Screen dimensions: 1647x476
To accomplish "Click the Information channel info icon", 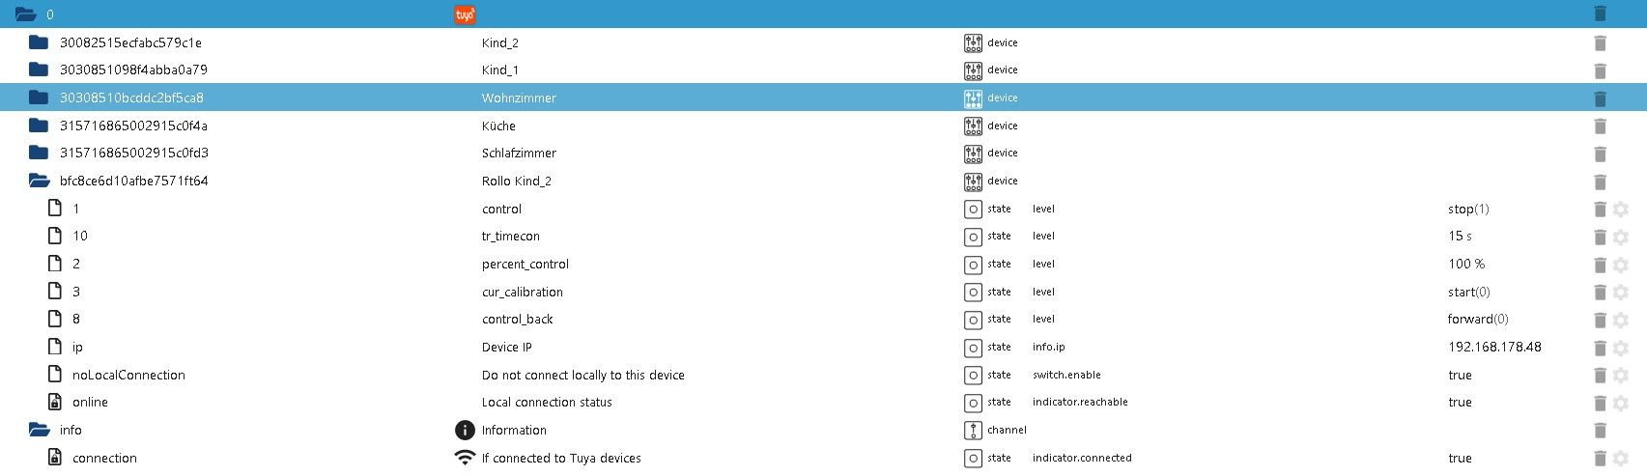I will pyautogui.click(x=465, y=431).
